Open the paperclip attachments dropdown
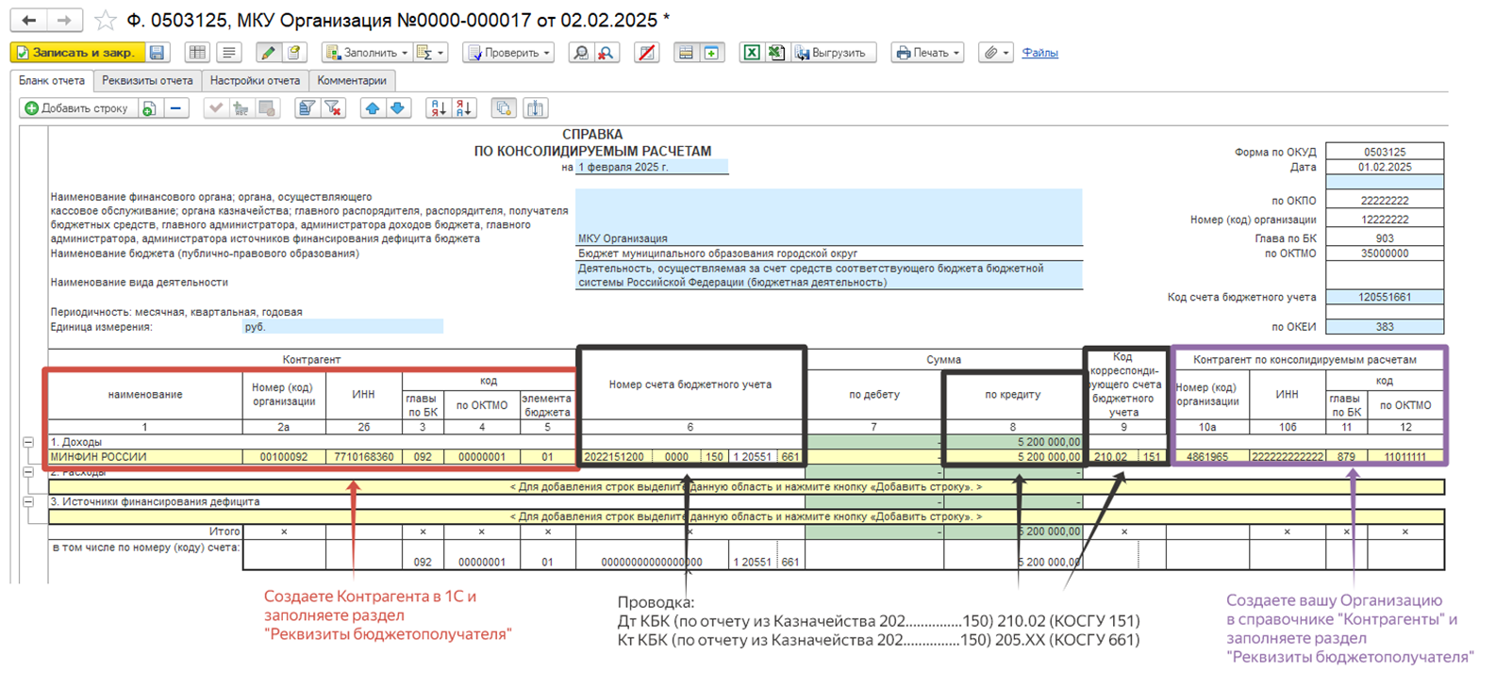 (x=995, y=53)
